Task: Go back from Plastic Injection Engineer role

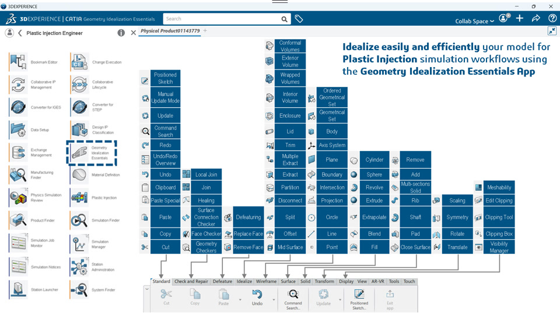Action: click(x=20, y=33)
